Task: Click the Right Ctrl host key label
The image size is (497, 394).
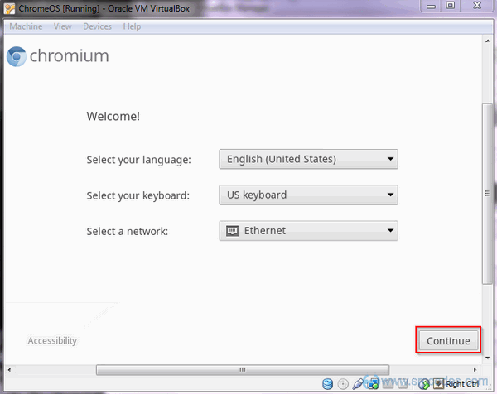Action: tap(462, 384)
